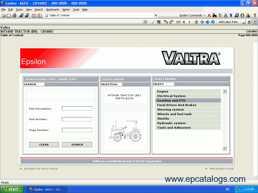Select the Shields group
This screenshot has height=193, width=258.
[x=188, y=119]
